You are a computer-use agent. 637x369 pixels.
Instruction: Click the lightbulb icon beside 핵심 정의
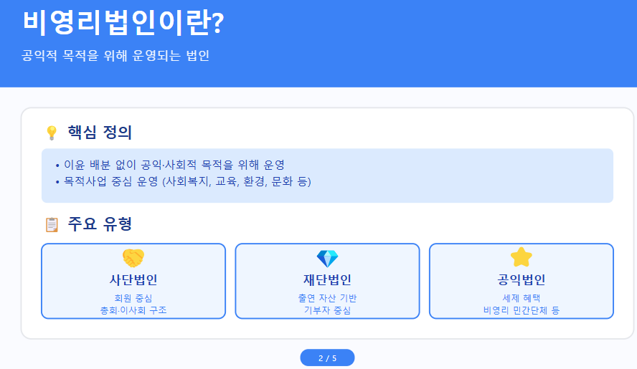click(51, 133)
